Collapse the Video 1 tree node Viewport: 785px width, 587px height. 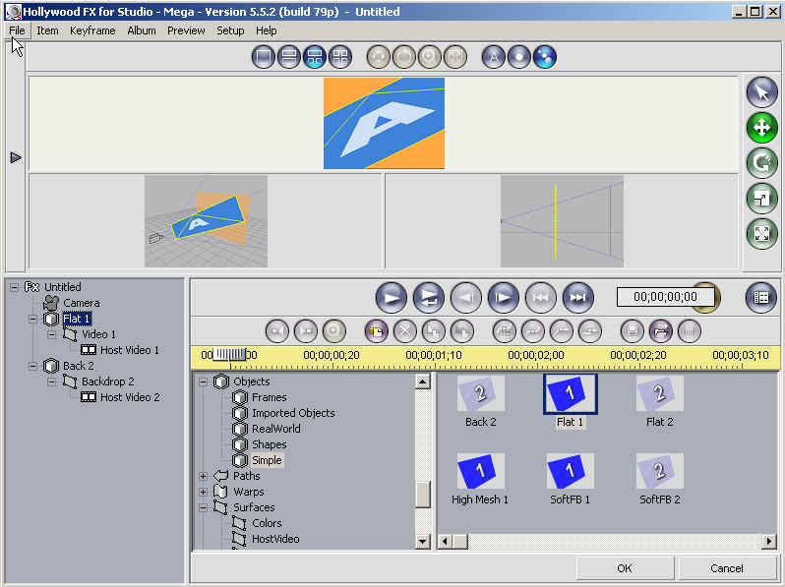point(51,334)
